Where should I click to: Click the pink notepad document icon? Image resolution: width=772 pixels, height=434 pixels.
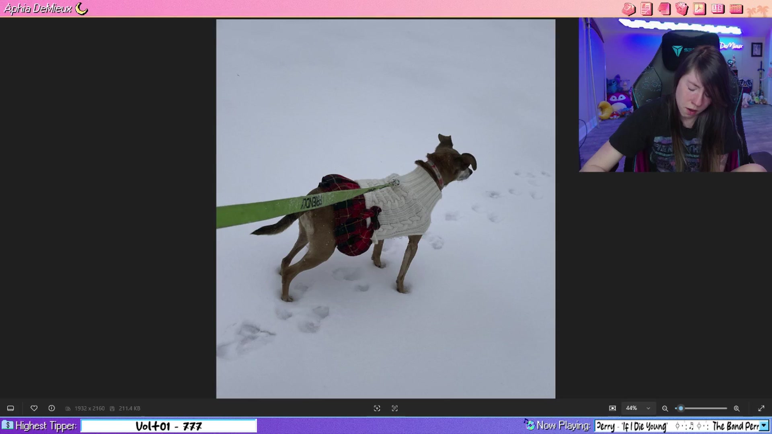click(x=647, y=9)
